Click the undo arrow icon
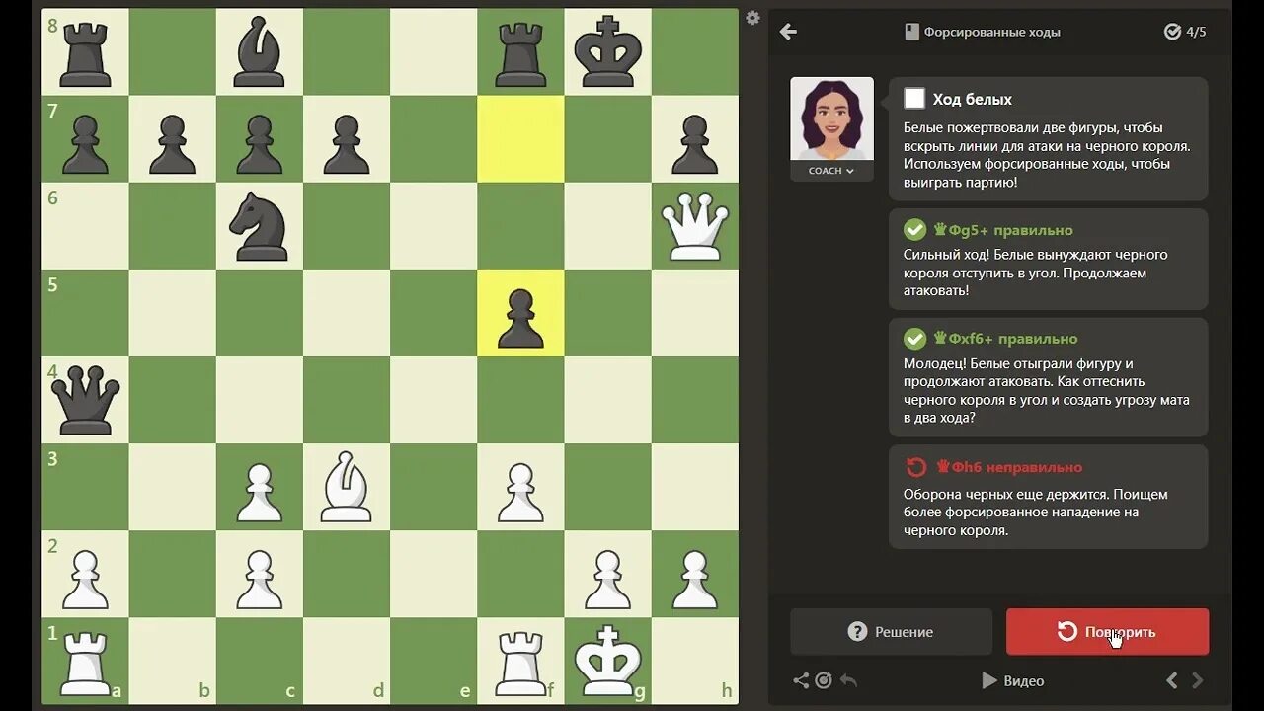1264x711 pixels. [x=848, y=680]
